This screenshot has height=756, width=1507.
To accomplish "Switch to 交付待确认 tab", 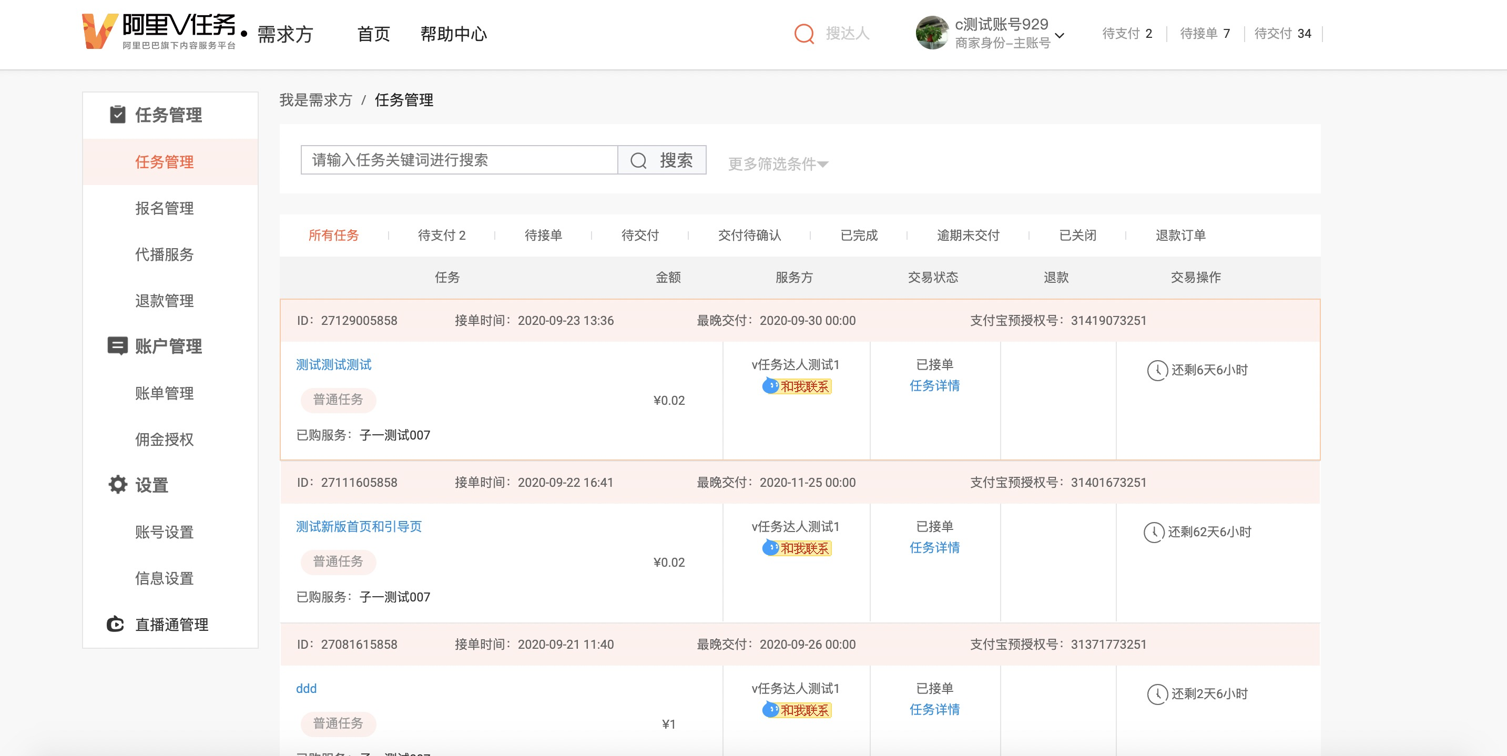I will pos(749,235).
